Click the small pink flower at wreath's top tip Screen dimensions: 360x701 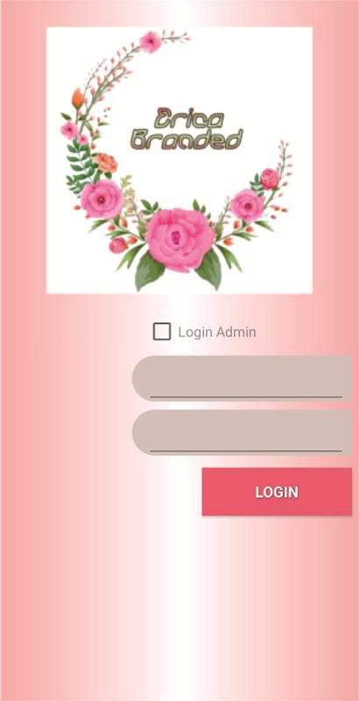(151, 41)
